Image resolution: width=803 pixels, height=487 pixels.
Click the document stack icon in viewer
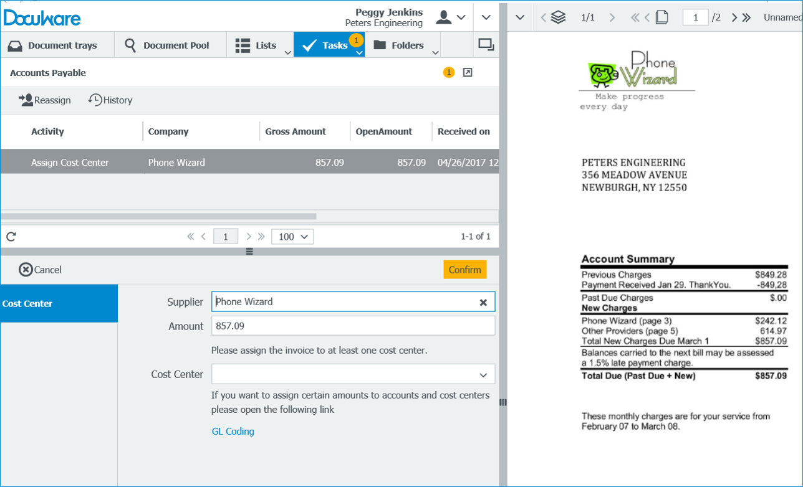point(558,17)
